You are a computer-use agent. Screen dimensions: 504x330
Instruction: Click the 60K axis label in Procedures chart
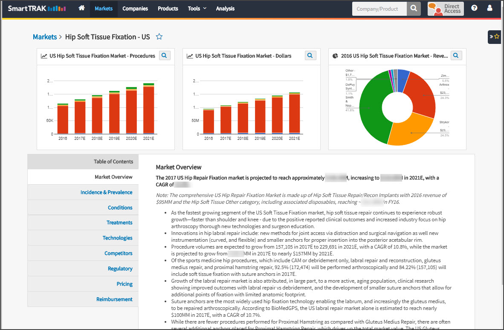coord(50,121)
